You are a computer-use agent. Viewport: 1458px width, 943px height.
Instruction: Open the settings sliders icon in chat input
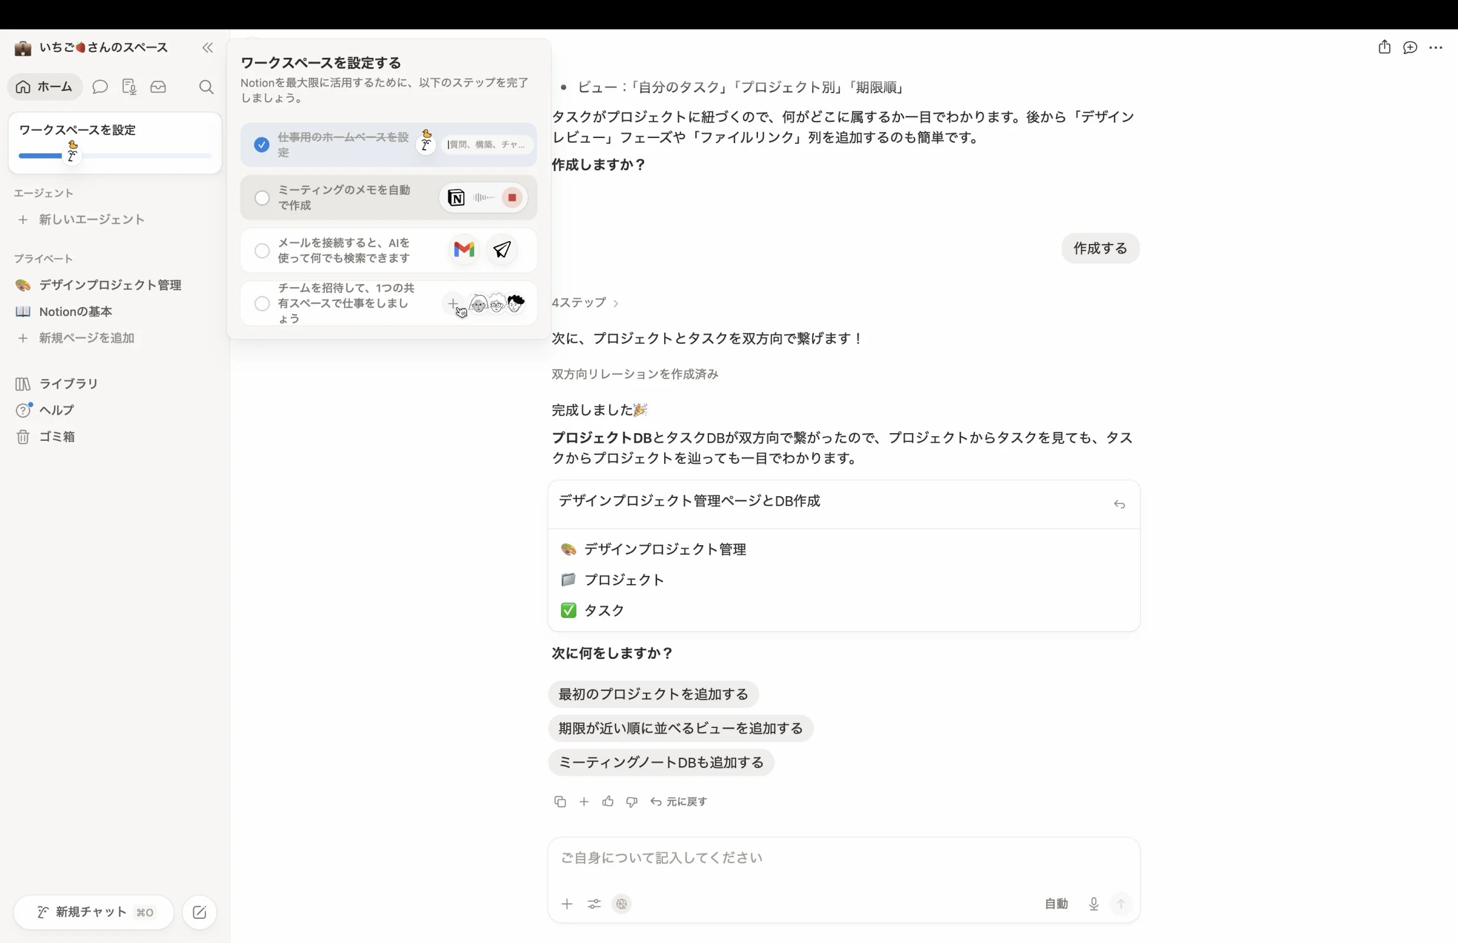click(594, 904)
